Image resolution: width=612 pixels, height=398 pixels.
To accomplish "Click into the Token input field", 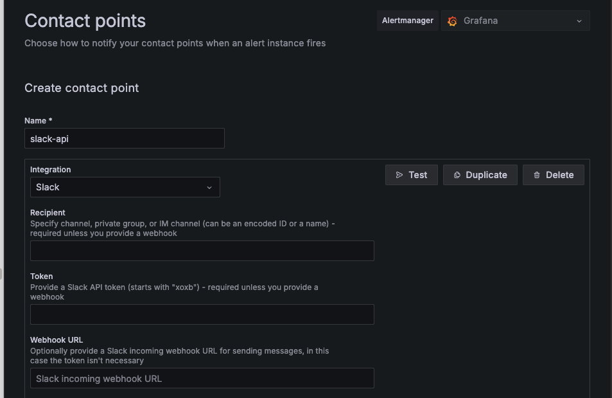I will 202,314.
